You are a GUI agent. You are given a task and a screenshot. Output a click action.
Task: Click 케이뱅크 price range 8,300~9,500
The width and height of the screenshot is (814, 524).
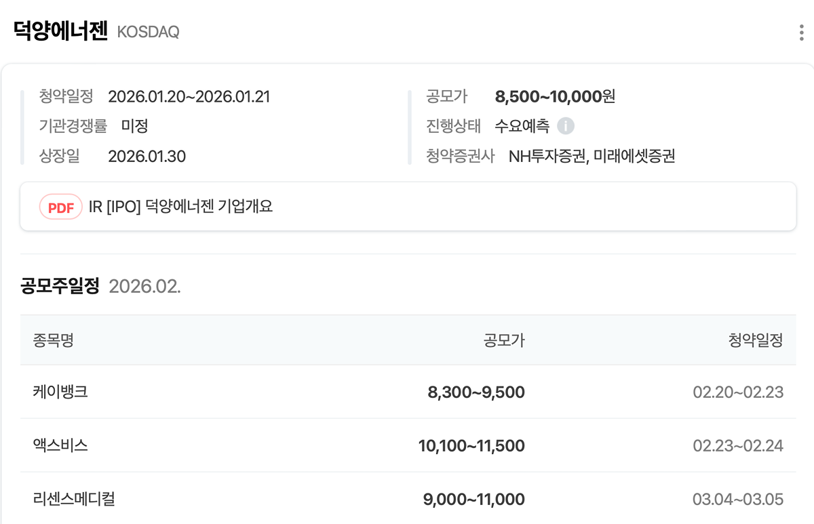(476, 392)
